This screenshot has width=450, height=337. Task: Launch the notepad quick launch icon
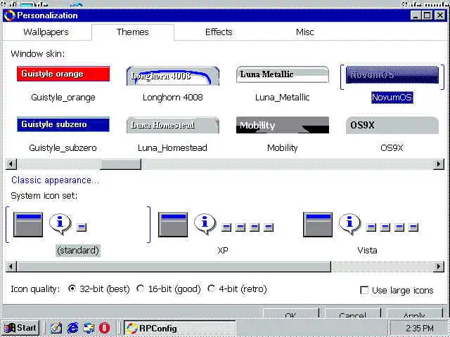[56, 328]
